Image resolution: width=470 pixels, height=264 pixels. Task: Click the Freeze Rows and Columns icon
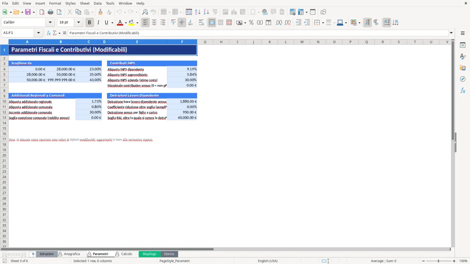pos(300,12)
